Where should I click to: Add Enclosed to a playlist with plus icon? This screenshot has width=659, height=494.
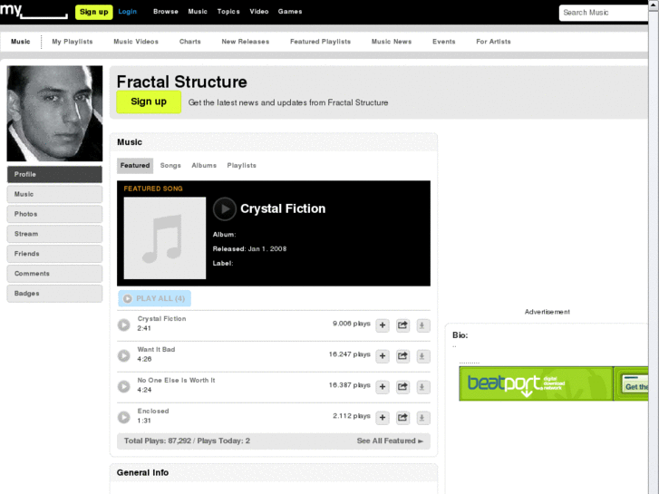[x=383, y=418]
